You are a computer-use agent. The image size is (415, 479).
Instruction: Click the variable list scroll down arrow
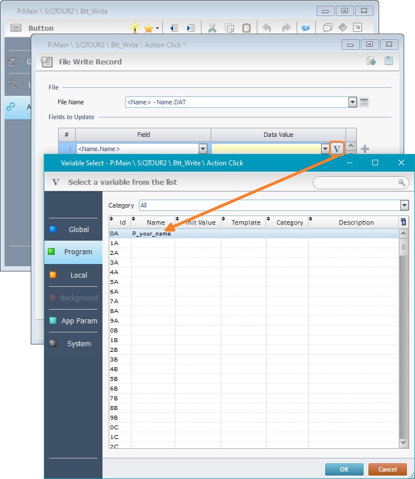[x=404, y=443]
